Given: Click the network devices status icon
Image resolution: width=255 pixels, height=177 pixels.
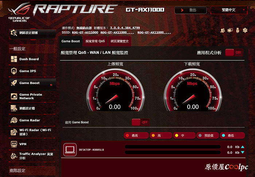Looking at the screenshot, I should tap(230, 30).
